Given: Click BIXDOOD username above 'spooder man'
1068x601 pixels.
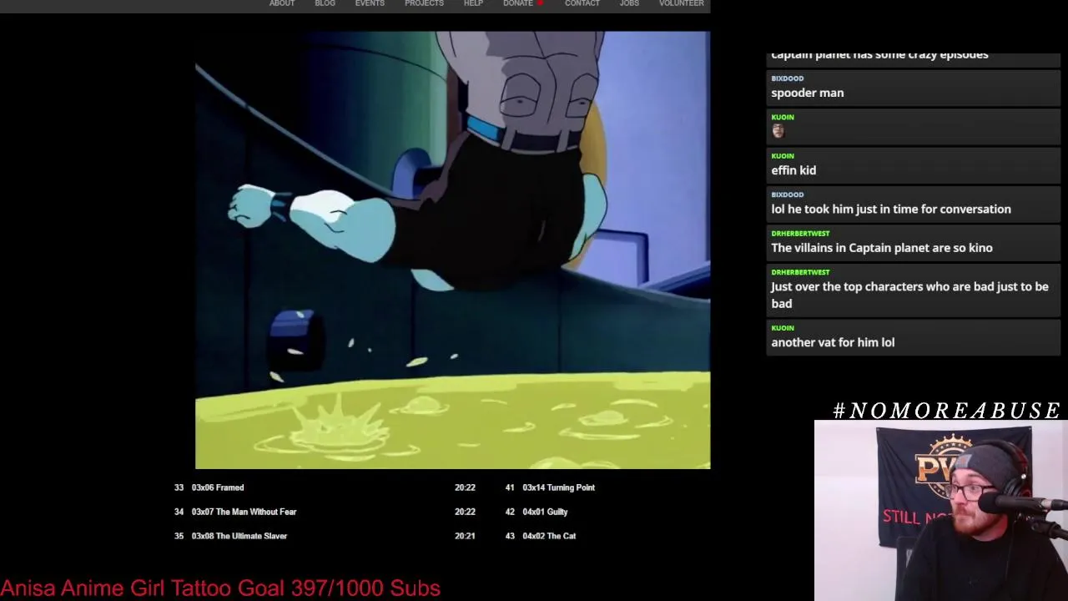Looking at the screenshot, I should click(787, 78).
